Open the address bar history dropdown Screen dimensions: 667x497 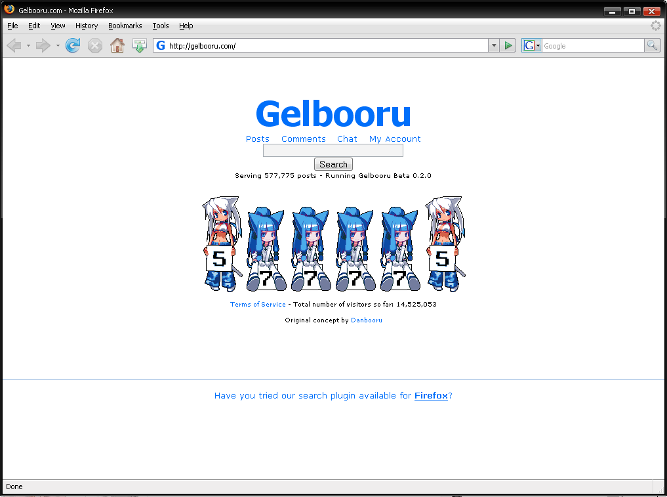click(493, 45)
